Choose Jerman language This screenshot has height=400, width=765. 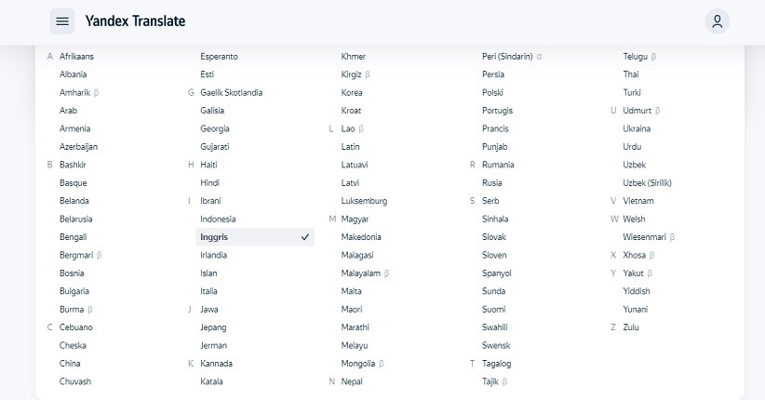[213, 345]
